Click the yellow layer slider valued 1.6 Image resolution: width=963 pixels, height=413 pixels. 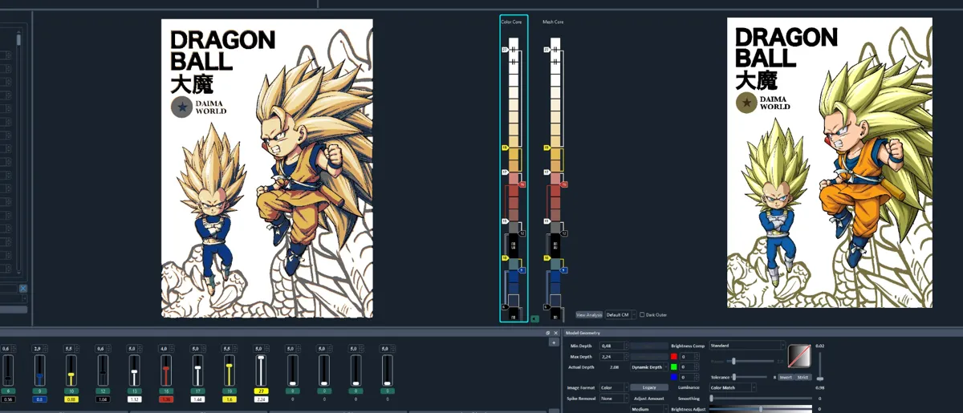(229, 370)
